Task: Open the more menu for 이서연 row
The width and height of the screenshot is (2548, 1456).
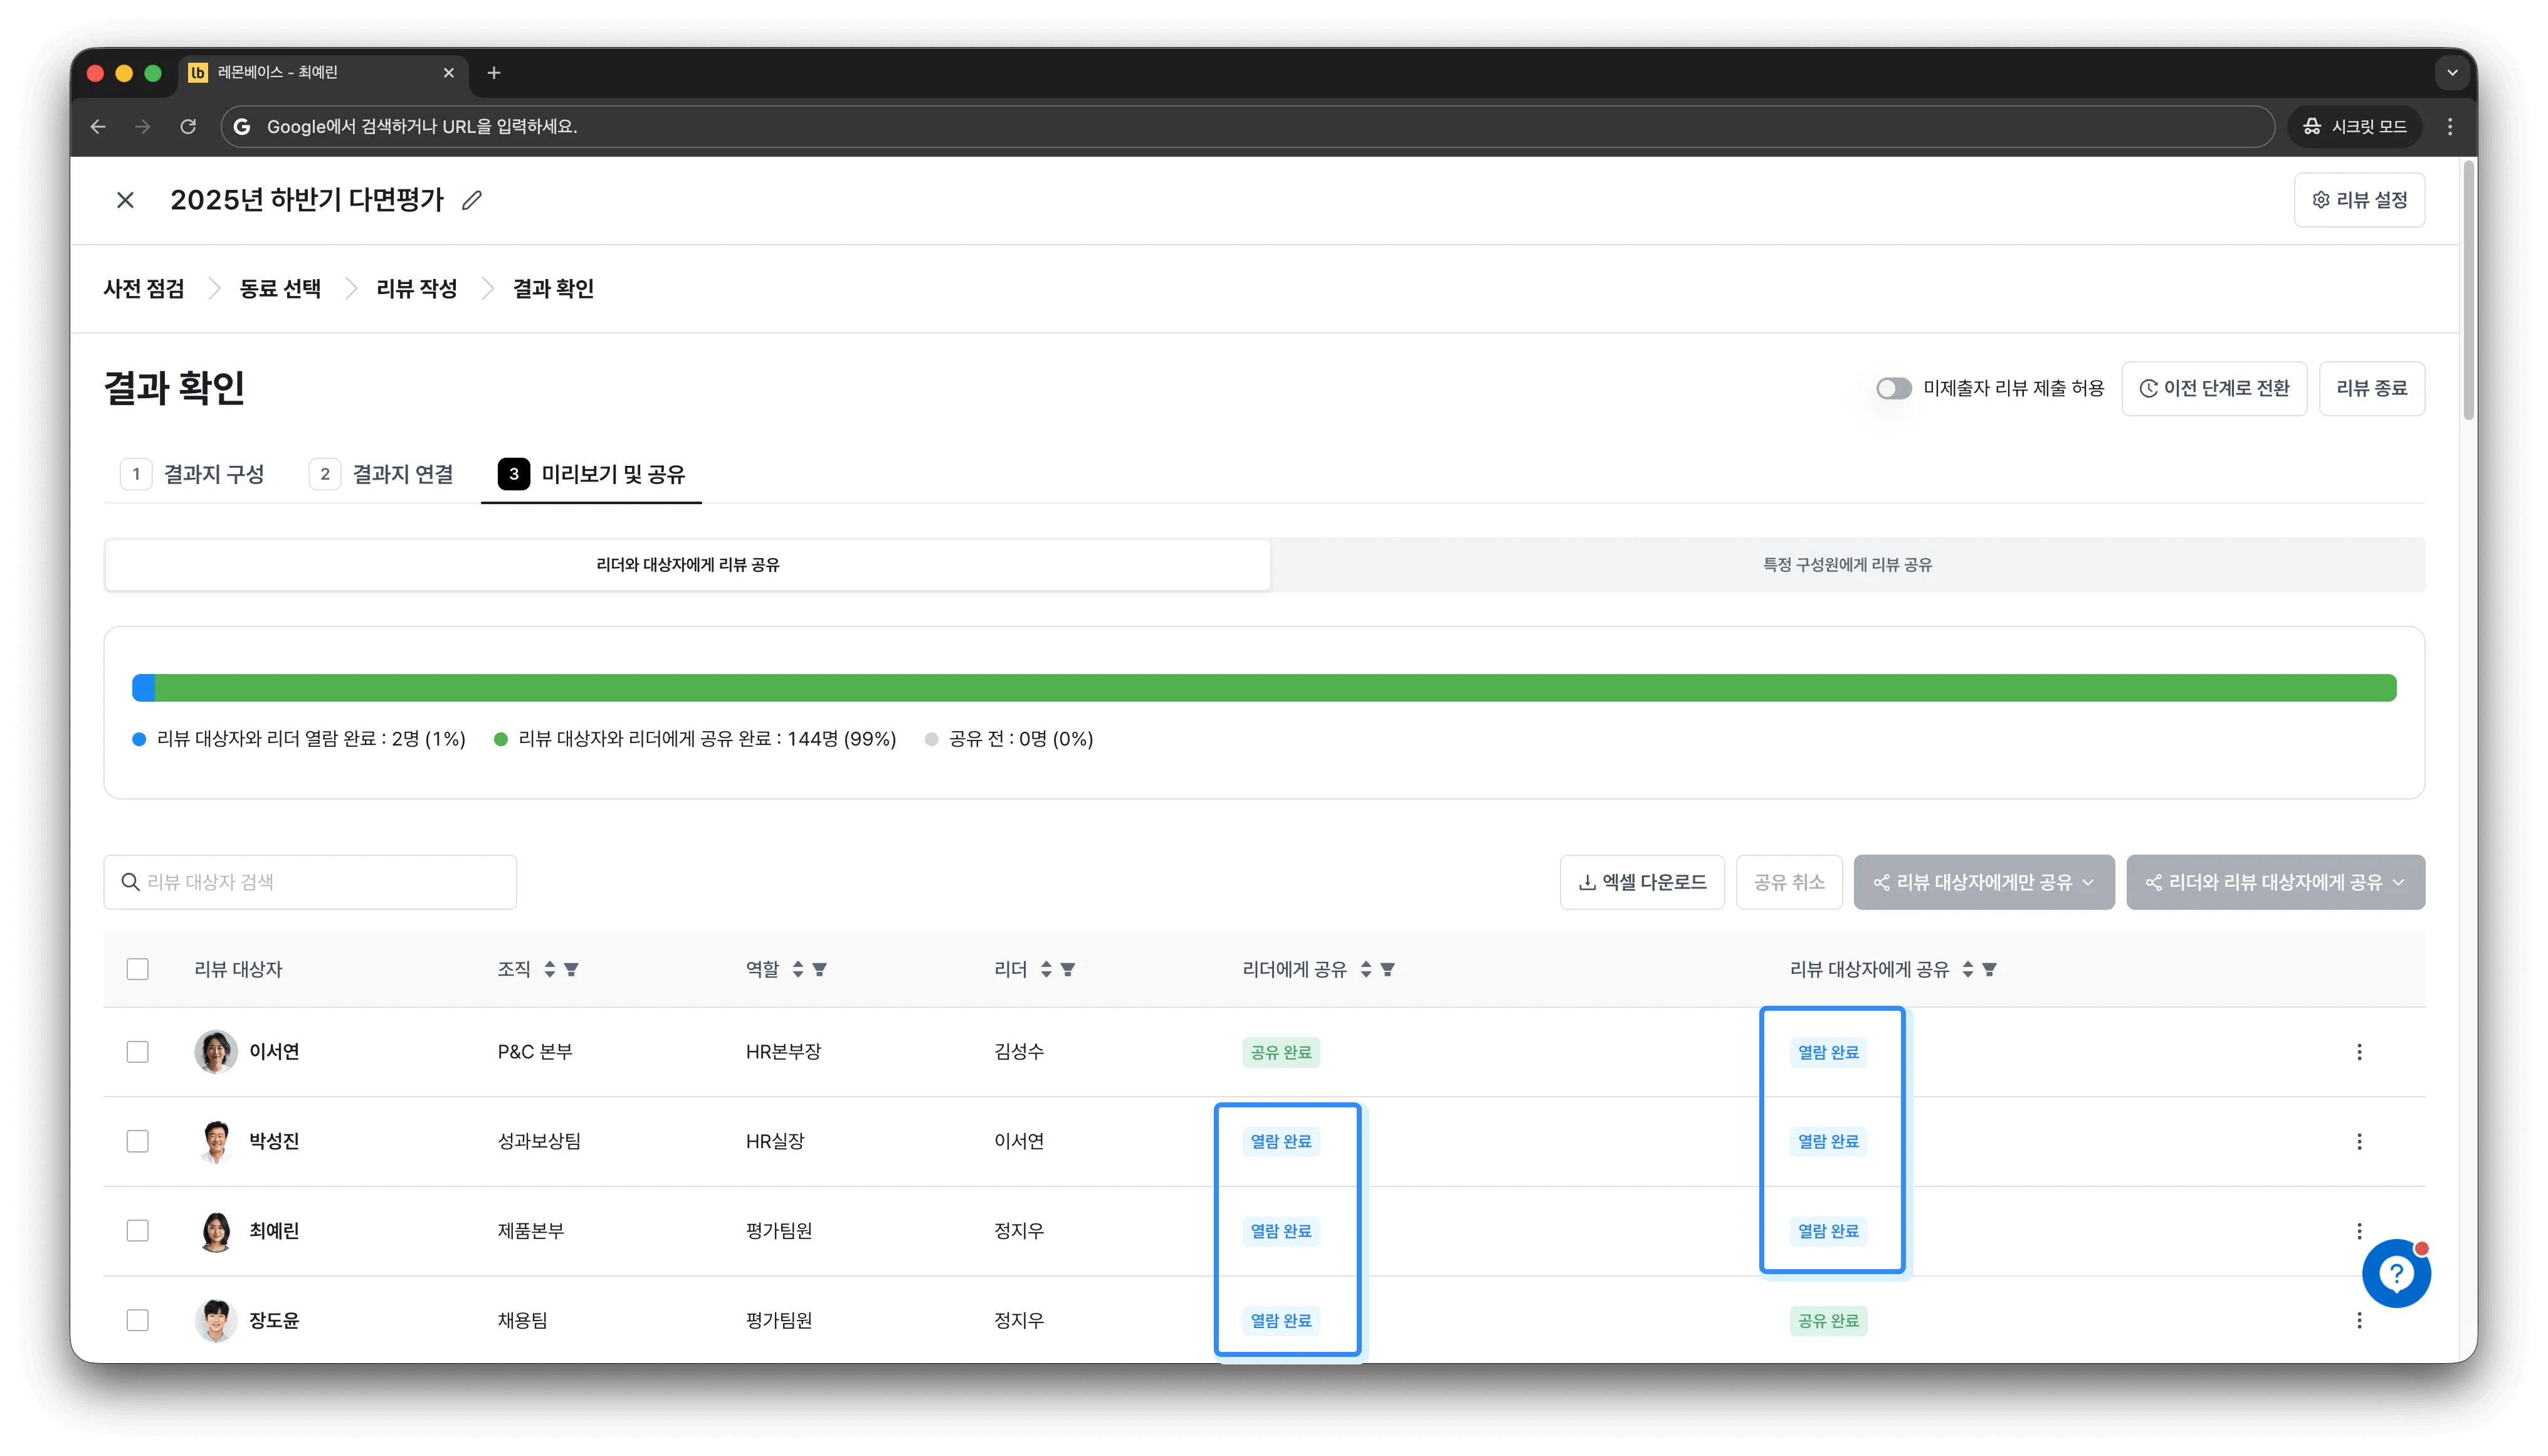Action: [2359, 1052]
